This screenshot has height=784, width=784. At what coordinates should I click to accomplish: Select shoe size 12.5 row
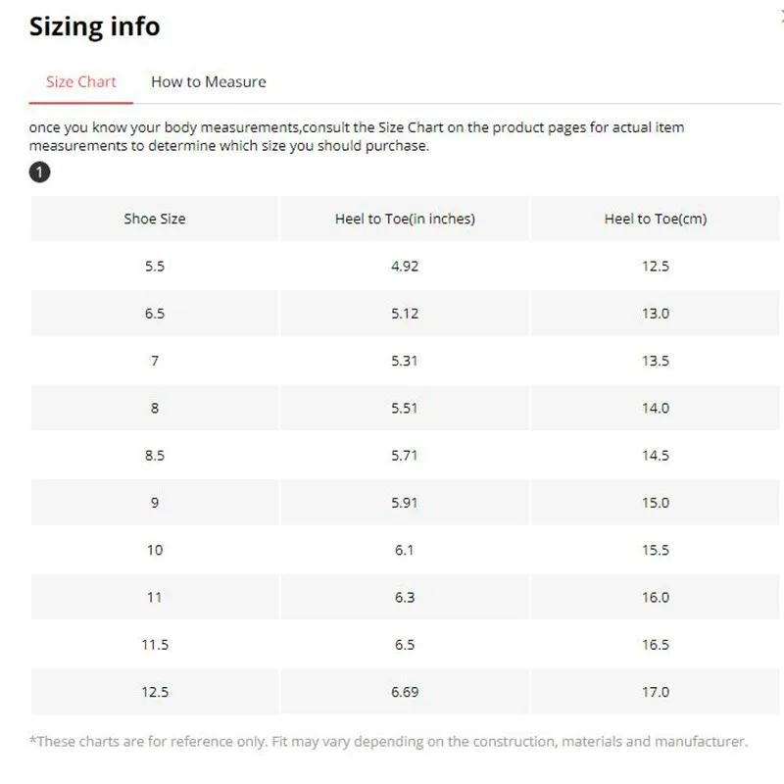tap(405, 692)
